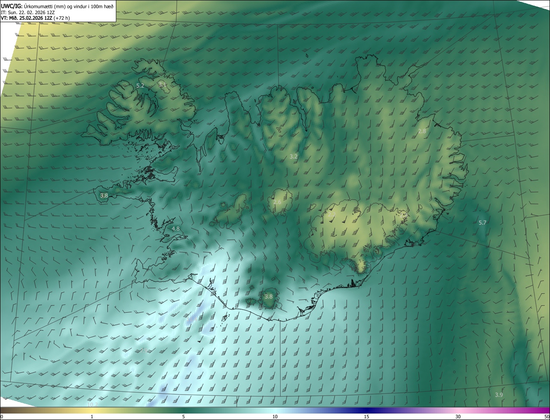Screen dimensions: 550x420
Task: Click the 2.6 value on the central ice cap
Action: coord(277,202)
